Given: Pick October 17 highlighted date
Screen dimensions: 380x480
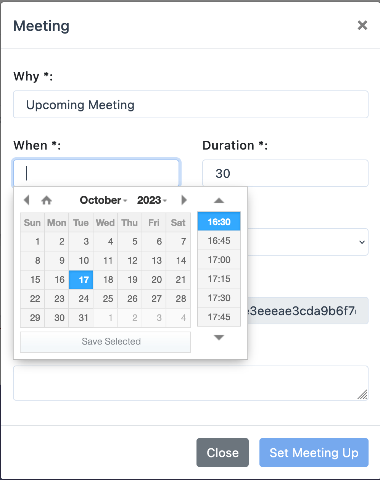Looking at the screenshot, I should [x=84, y=280].
